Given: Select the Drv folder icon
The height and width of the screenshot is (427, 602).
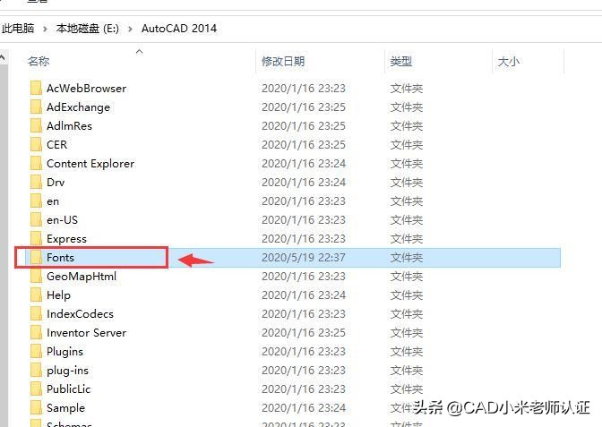Looking at the screenshot, I should [36, 182].
